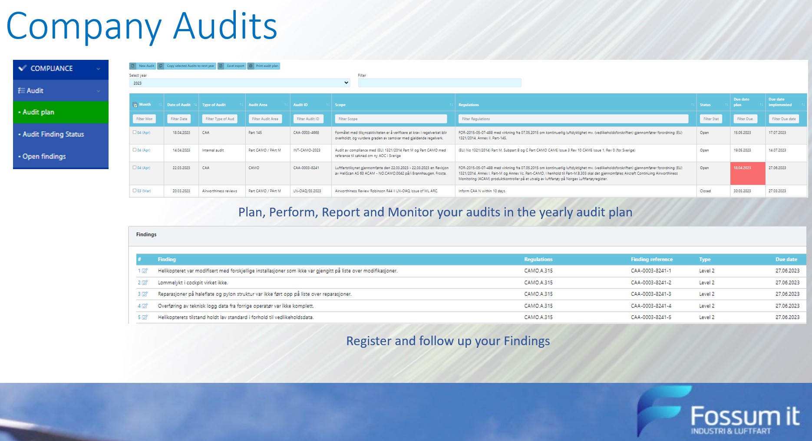The image size is (812, 441).
Task: Click the COMPLIANCE checkmark icon
Action: pos(23,68)
